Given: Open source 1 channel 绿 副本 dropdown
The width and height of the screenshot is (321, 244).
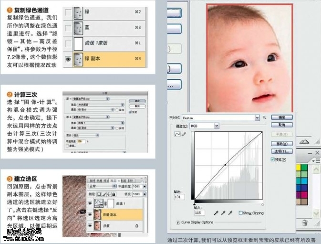Looking at the screenshot, I should 95,110.
